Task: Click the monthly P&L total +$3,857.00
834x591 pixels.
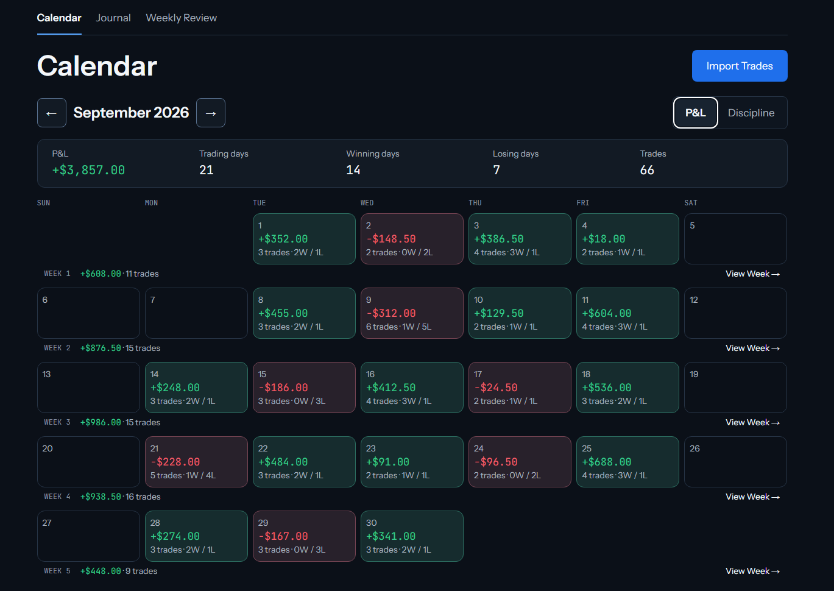Action: (x=88, y=170)
